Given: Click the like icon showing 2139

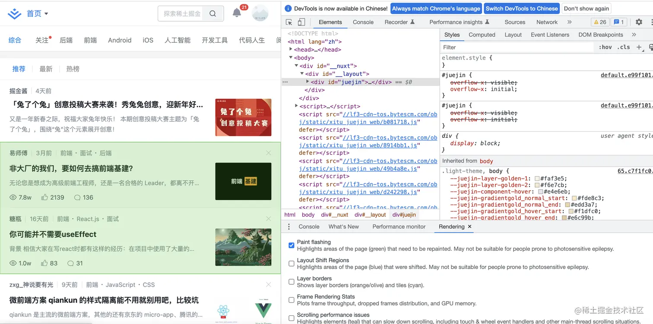Looking at the screenshot, I should (x=44, y=197).
